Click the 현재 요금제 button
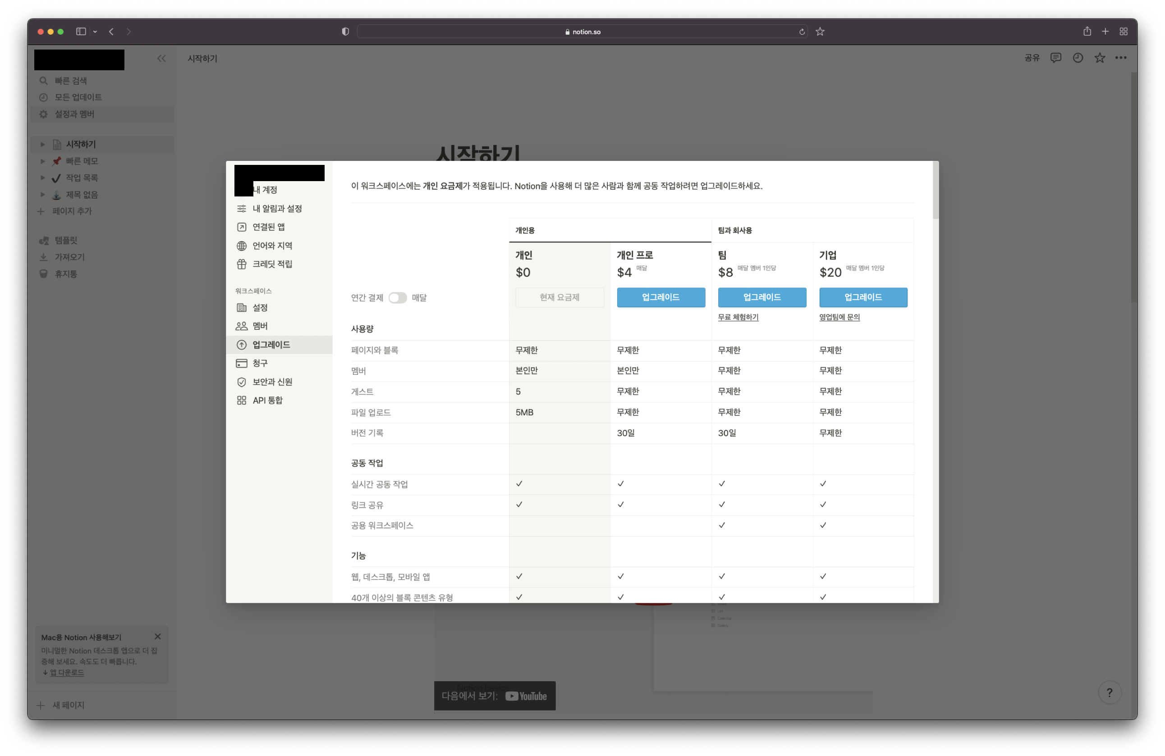Viewport: 1165px width, 756px height. (560, 297)
